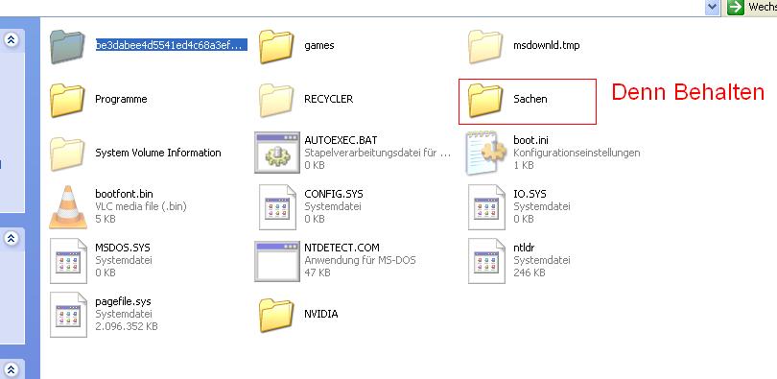This screenshot has height=379, width=777.
Task: Click the 47 KB size text
Action: click(x=318, y=272)
